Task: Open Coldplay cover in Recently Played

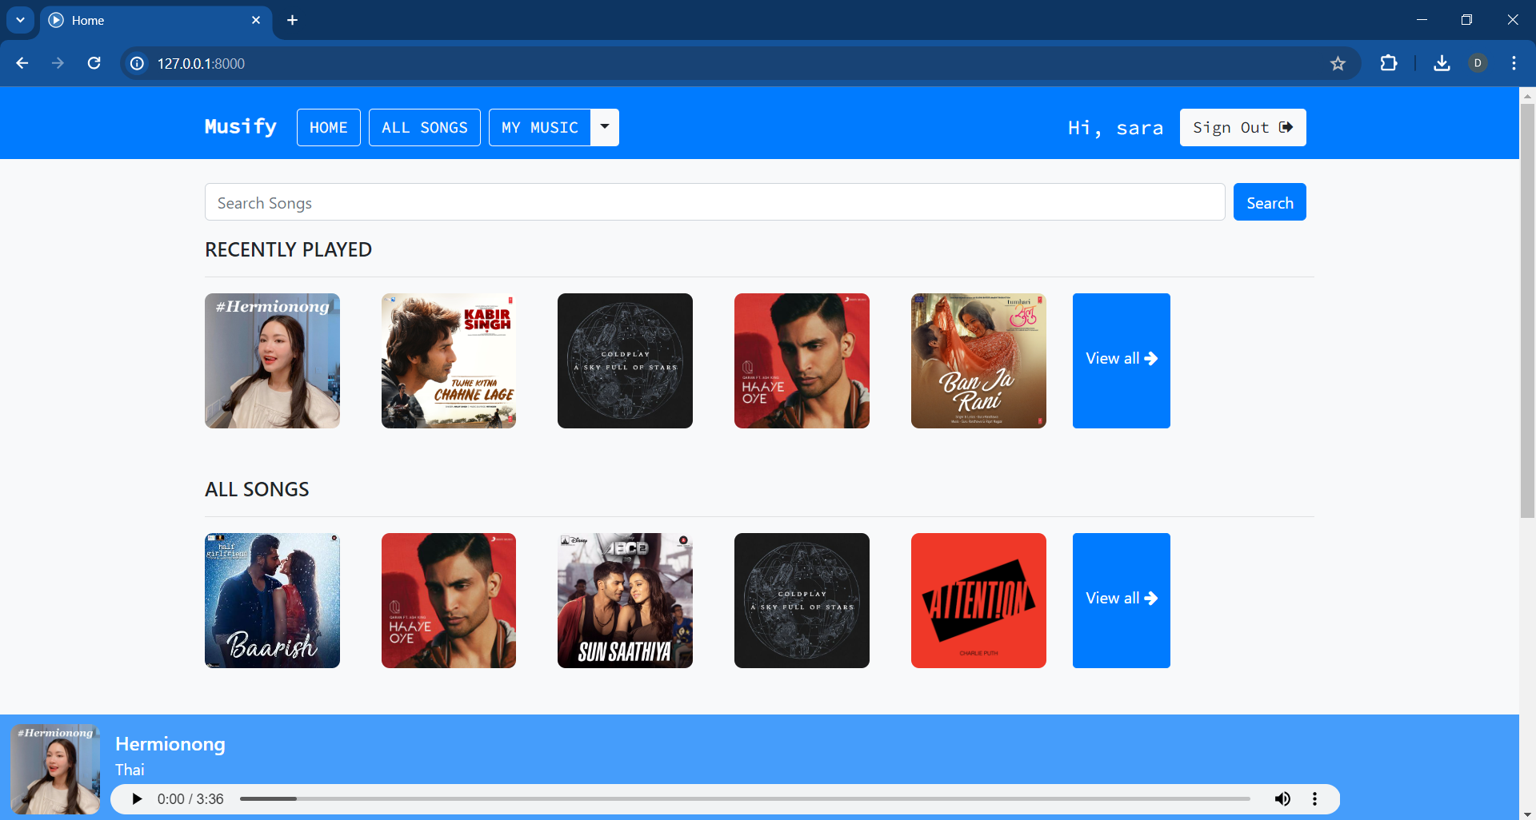Action: tap(625, 360)
